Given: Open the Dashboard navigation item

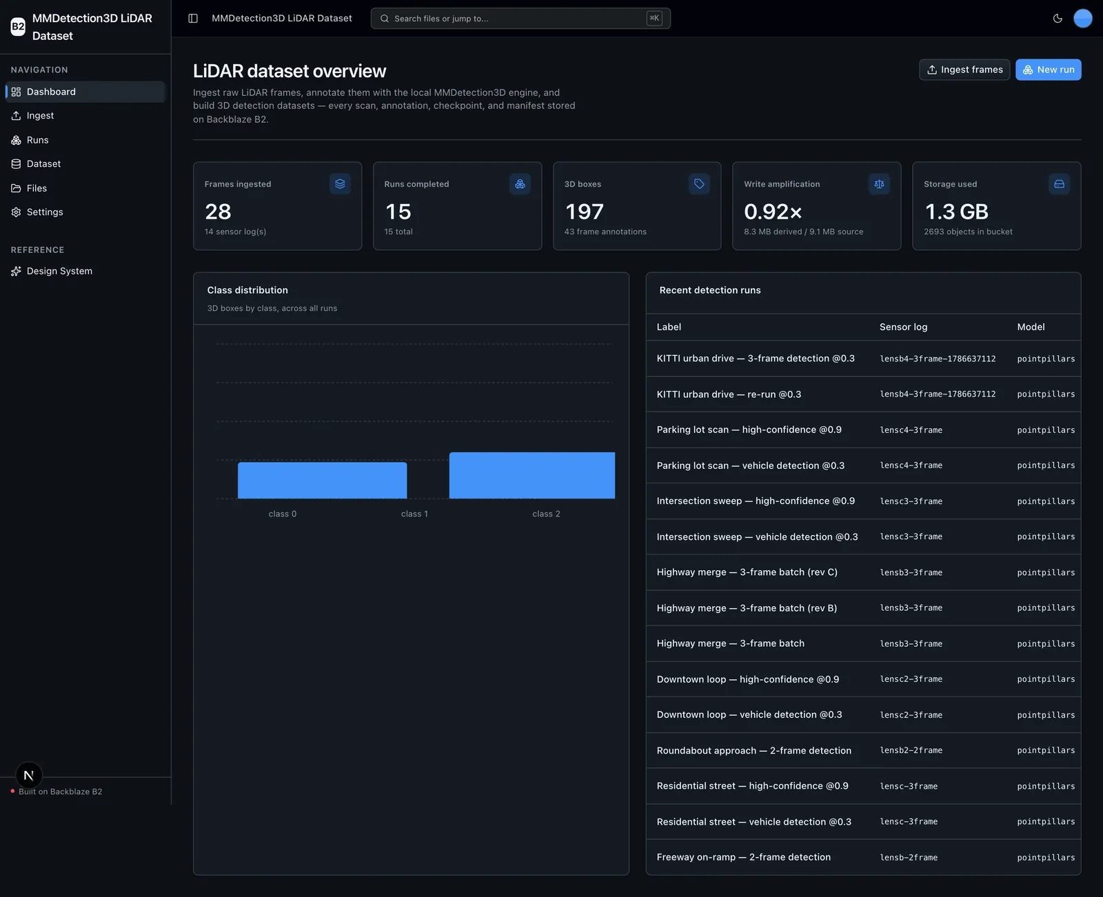Looking at the screenshot, I should tap(85, 92).
